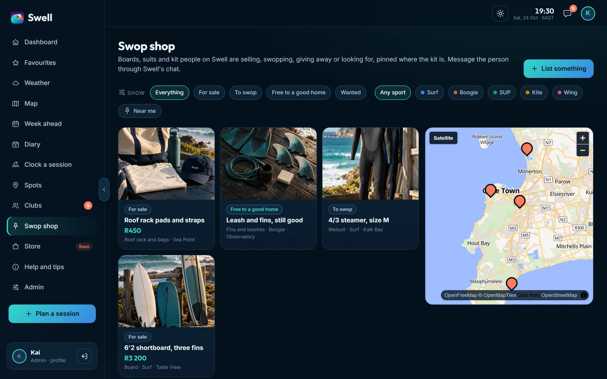
Task: Open Spots page
Action: click(x=52, y=185)
